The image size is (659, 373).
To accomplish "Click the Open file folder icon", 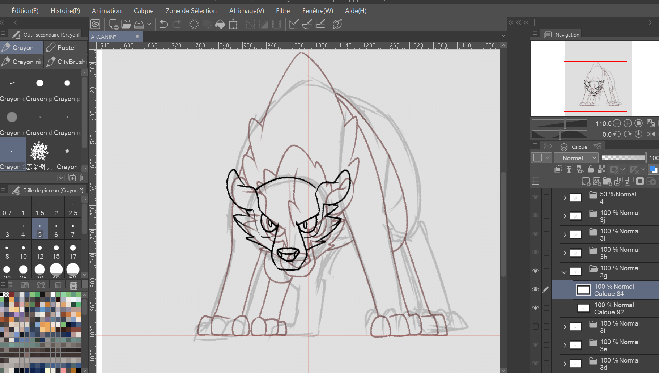I will tap(126, 24).
